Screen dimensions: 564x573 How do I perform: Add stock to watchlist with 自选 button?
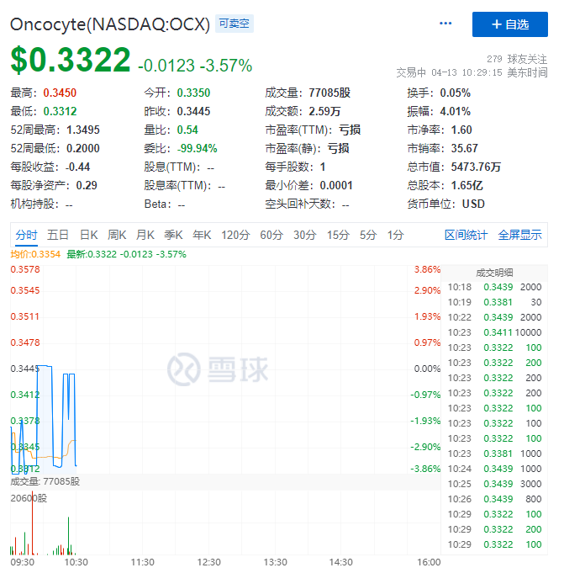click(509, 24)
